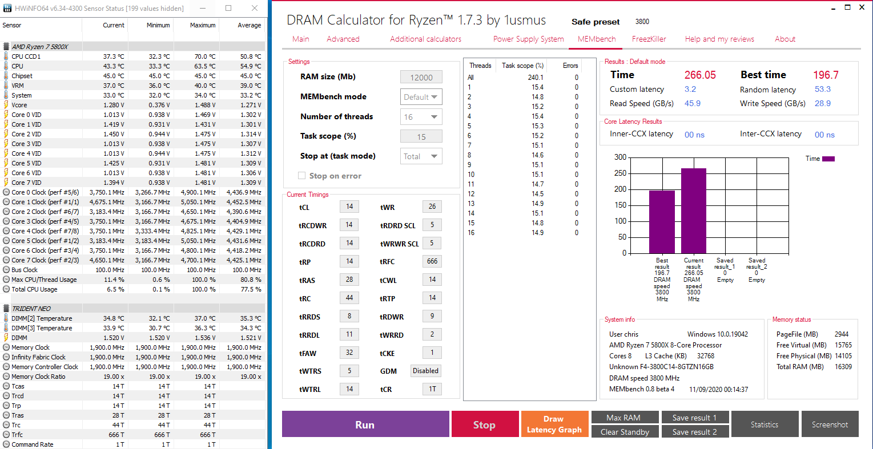Select the Memory Clock sensor row
873x449 pixels.
coord(132,347)
